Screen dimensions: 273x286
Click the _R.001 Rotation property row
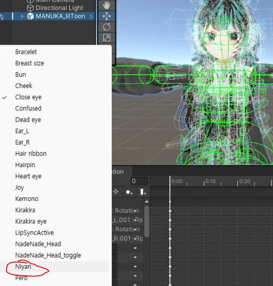point(128,239)
